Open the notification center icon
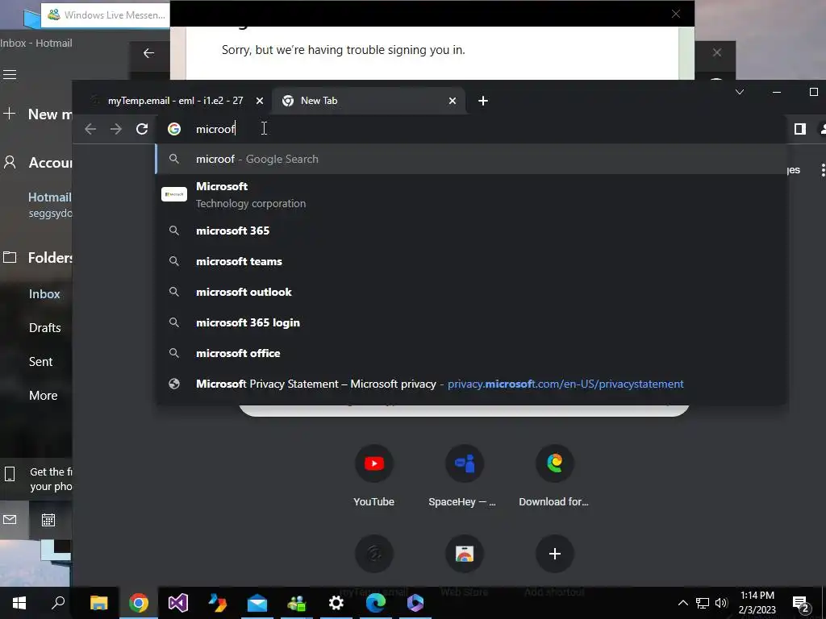The width and height of the screenshot is (826, 619). 801,604
